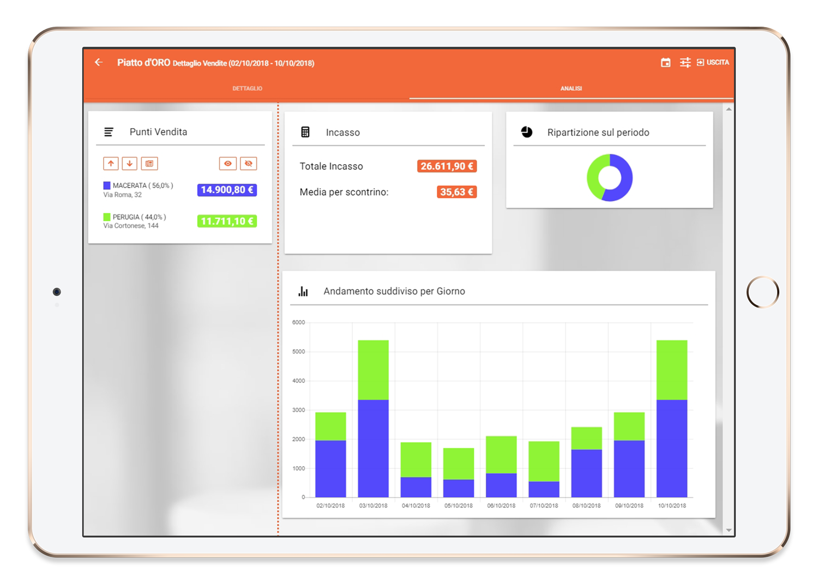Click the Incasso calculator icon

coord(305,133)
